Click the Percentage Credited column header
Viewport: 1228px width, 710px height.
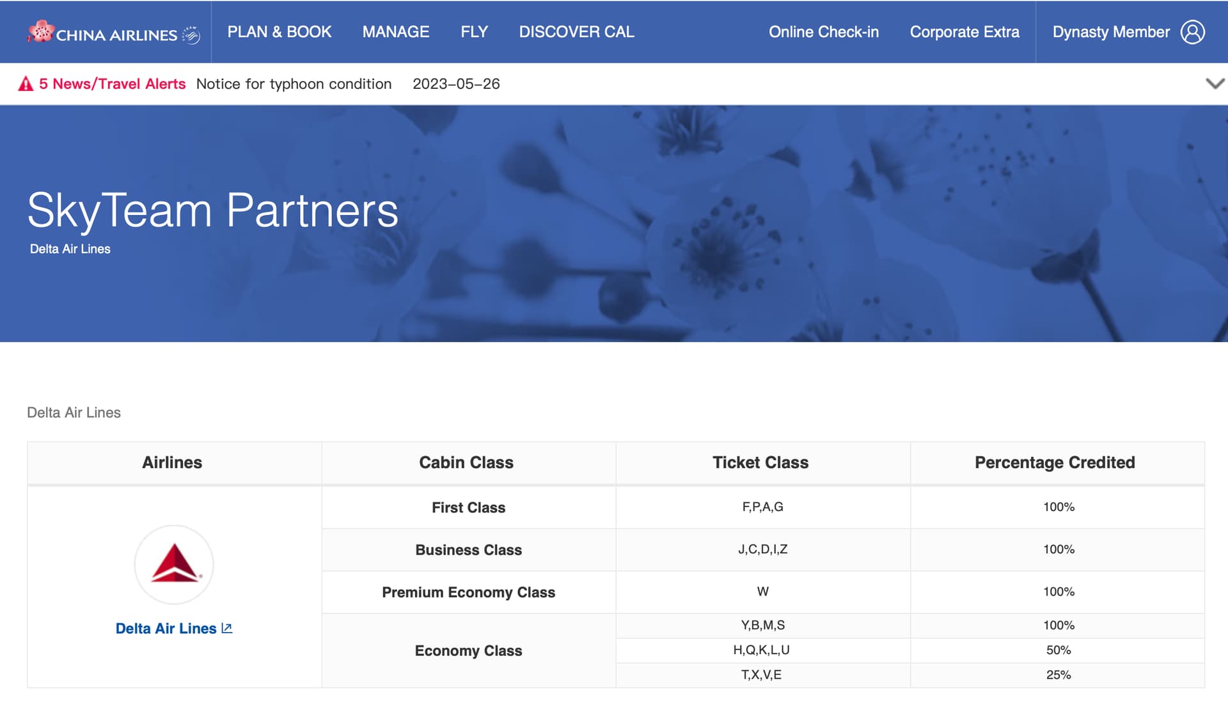(x=1054, y=462)
